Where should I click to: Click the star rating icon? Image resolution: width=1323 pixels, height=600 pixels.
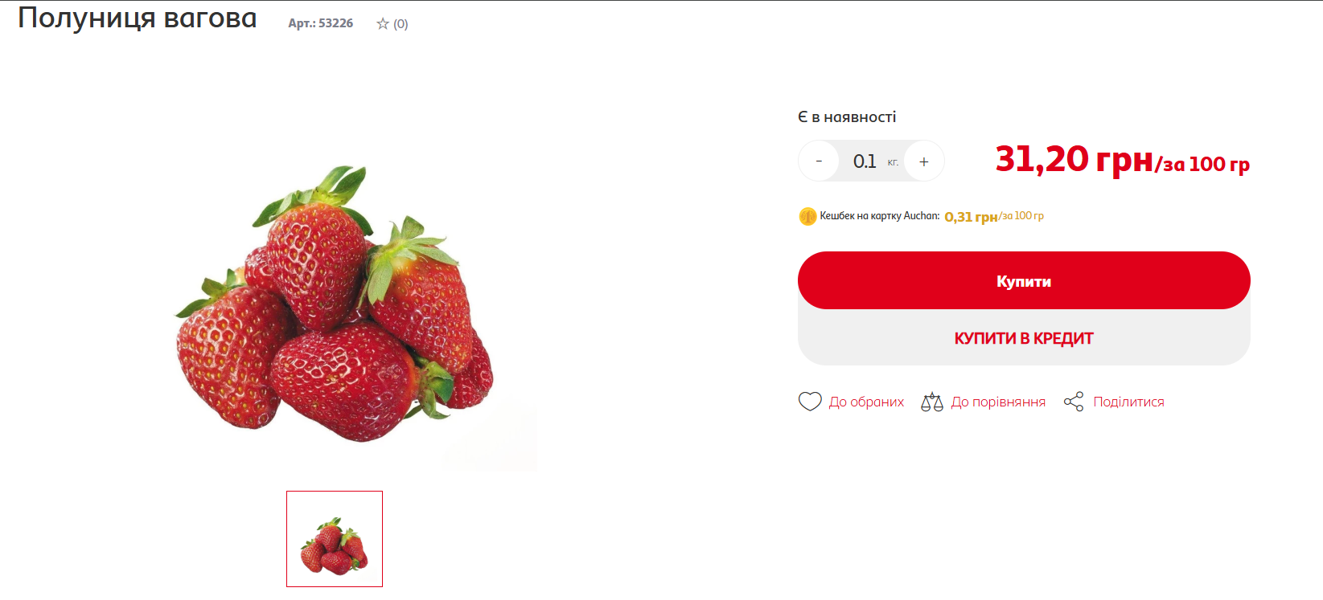coord(383,24)
